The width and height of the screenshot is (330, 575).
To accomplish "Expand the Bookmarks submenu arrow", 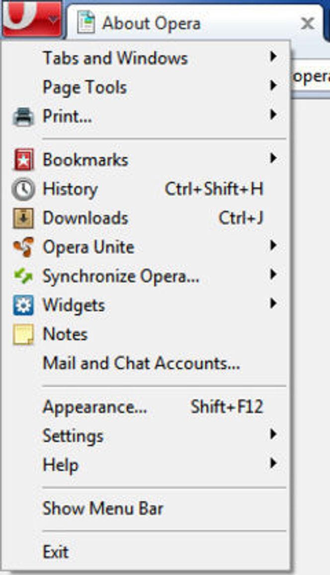I will coord(272,158).
